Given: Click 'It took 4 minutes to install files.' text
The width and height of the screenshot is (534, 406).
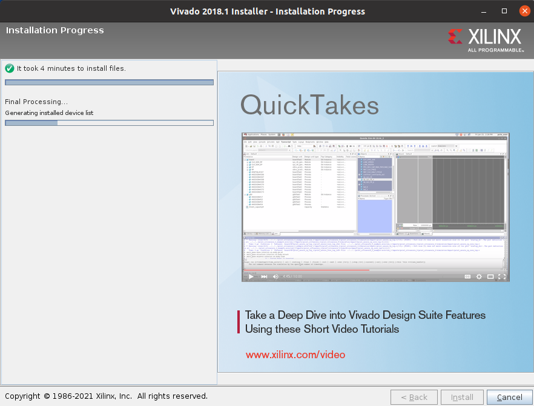Looking at the screenshot, I should [x=71, y=68].
